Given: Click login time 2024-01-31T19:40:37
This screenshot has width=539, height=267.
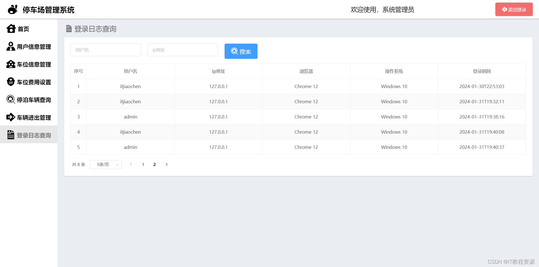Looking at the screenshot, I should tap(482, 147).
